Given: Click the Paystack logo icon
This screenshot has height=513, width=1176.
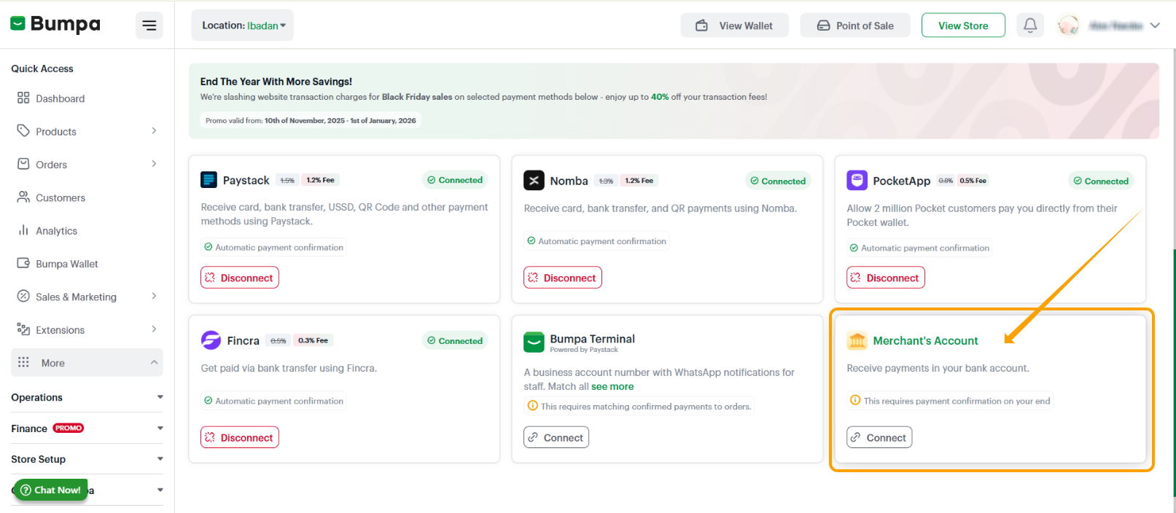Looking at the screenshot, I should tap(209, 180).
